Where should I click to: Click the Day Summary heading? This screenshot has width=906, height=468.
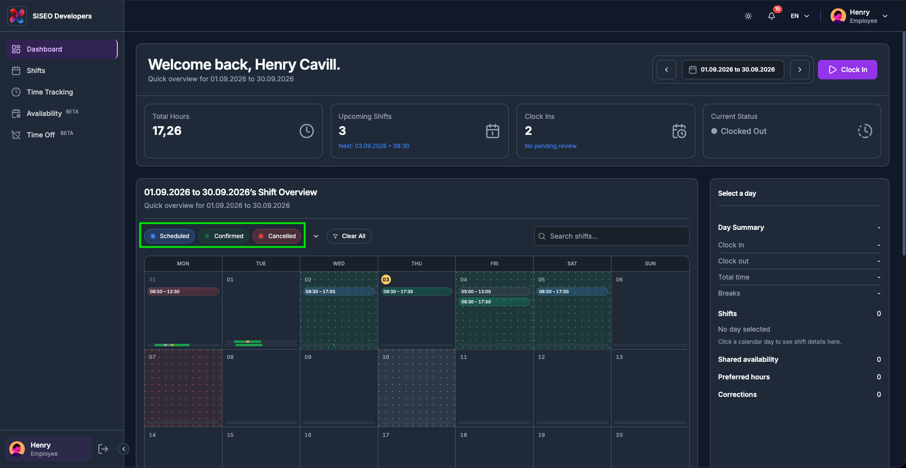click(741, 227)
